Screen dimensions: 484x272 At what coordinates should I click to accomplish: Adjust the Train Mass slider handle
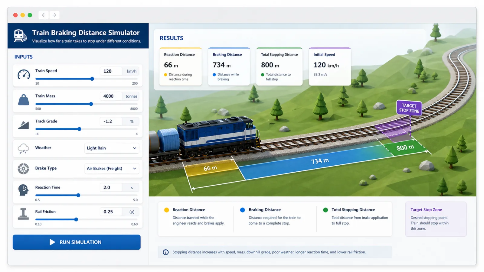(91, 104)
